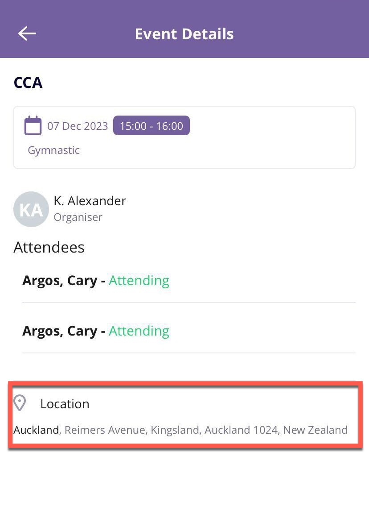
Task: Tap the second green Attending status
Action: [139, 331]
